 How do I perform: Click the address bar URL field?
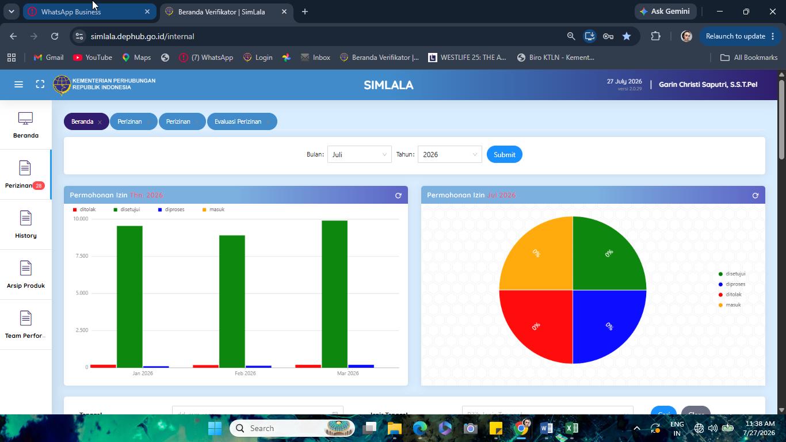coord(322,36)
